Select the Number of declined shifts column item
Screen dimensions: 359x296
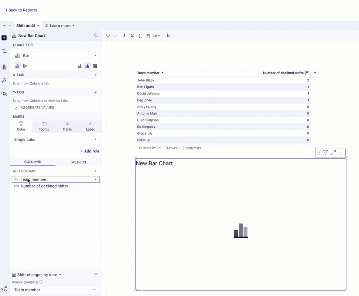pos(56,186)
